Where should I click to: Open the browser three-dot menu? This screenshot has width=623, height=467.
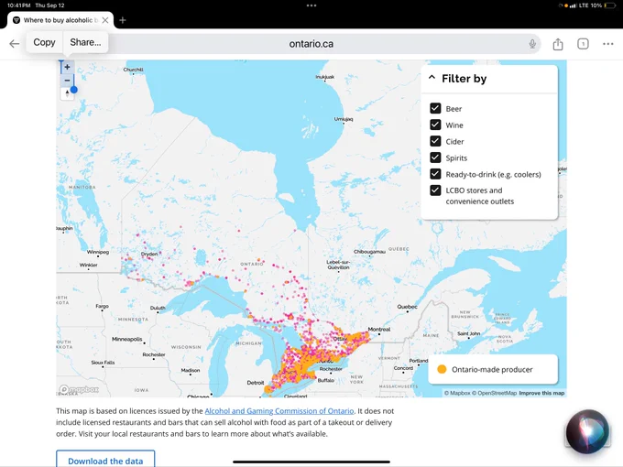[608, 44]
